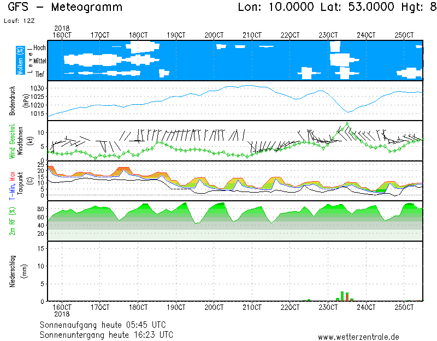Click the blue Wolken (%) axis label
The width and height of the screenshot is (437, 341).
point(20,60)
